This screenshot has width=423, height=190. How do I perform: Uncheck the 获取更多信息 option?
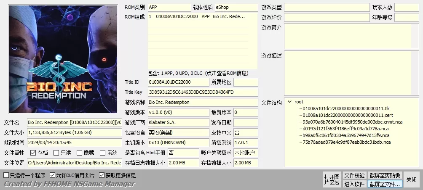pos(102,175)
